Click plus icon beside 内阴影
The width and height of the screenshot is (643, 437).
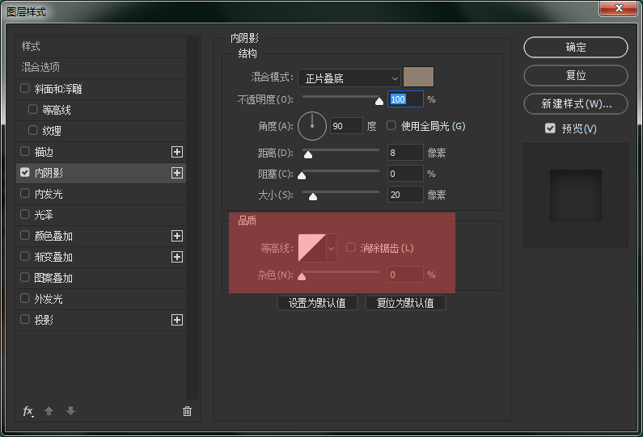[x=177, y=173]
